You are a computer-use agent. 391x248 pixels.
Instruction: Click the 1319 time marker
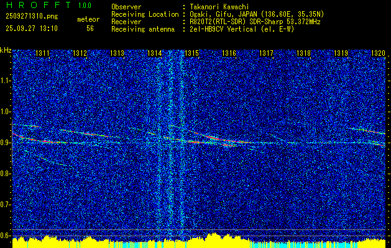click(x=341, y=53)
